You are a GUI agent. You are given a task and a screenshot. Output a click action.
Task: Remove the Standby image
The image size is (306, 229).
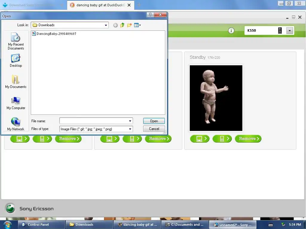click(248, 139)
